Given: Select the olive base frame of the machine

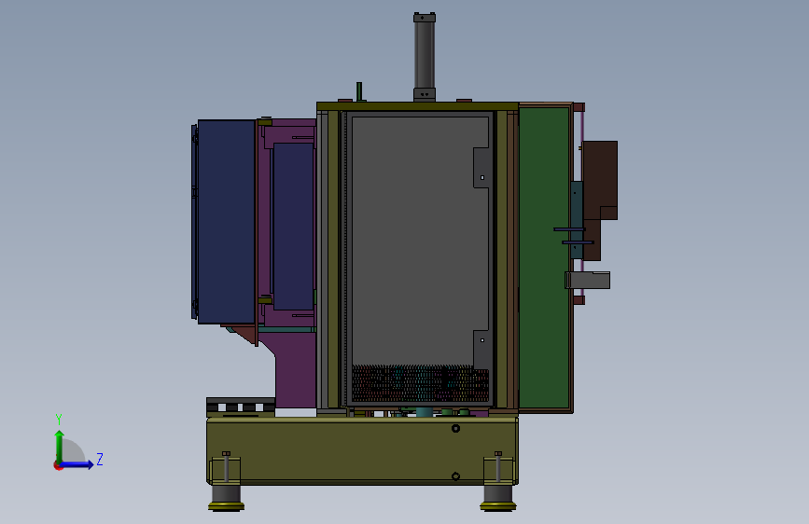Looking at the screenshot, I should click(362, 450).
